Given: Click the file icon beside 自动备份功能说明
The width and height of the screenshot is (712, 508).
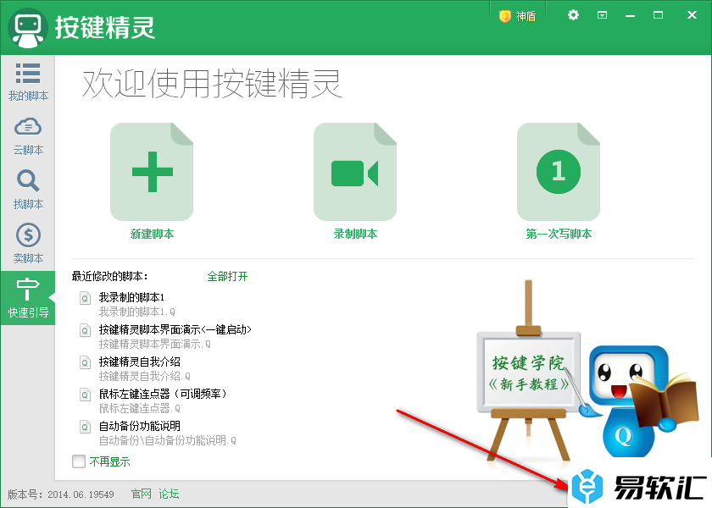Looking at the screenshot, I should (x=85, y=428).
